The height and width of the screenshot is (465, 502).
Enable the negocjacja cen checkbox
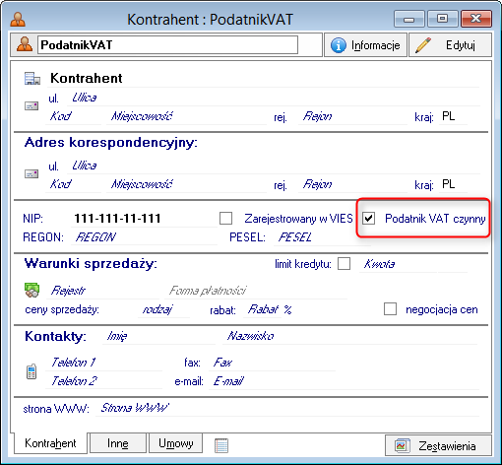point(390,309)
